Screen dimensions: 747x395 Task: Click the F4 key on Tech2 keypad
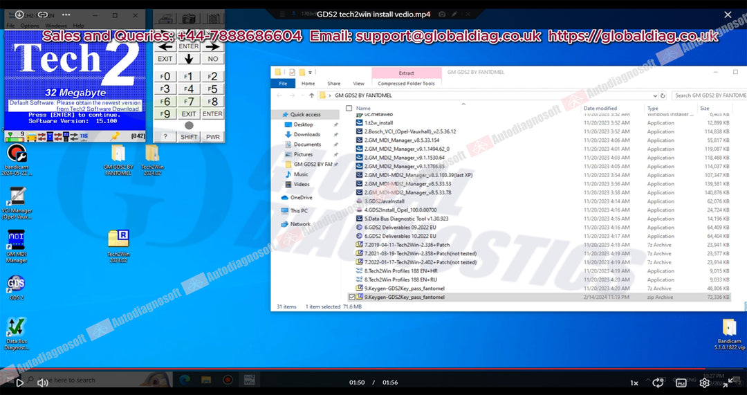coord(189,89)
